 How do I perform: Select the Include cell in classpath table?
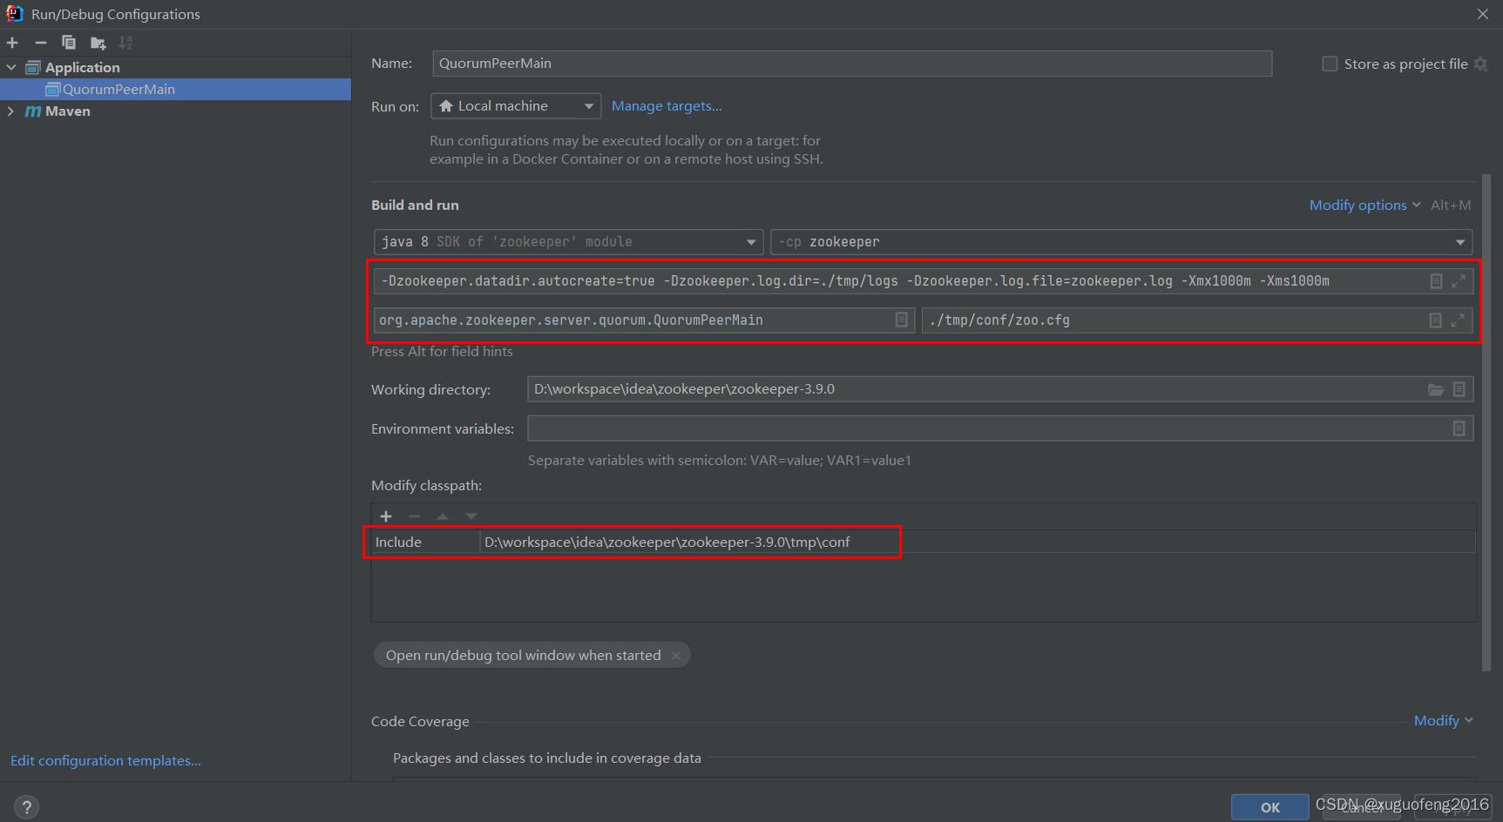pos(425,542)
